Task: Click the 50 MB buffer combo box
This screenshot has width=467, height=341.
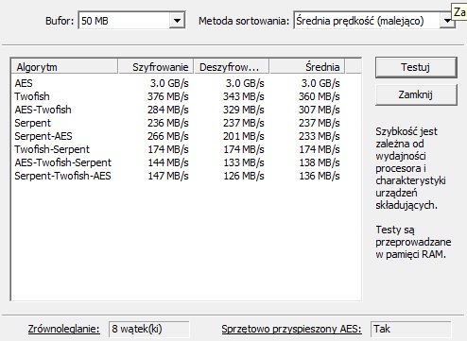Action: coord(131,21)
